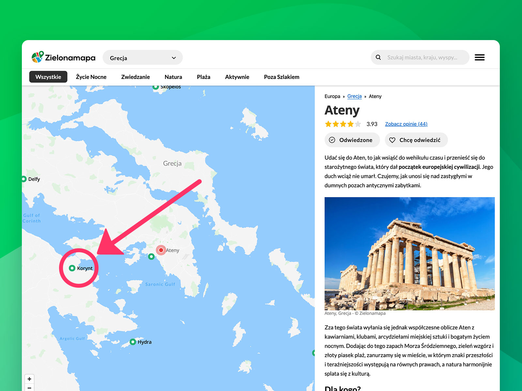Click the Ateny breadcrumb text
Screen dimensions: 522x391
point(375,96)
